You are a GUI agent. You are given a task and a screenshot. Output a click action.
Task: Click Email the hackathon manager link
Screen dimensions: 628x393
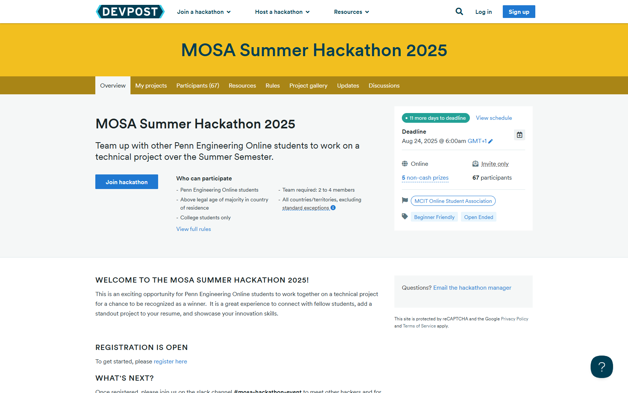(472, 288)
